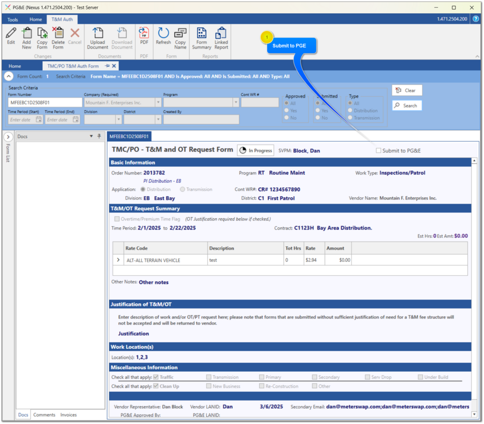Screen dimensions: 484x424
Task: Expand the ALT-ALL TERRAIN VEHICLE row
Action: pyautogui.click(x=118, y=260)
